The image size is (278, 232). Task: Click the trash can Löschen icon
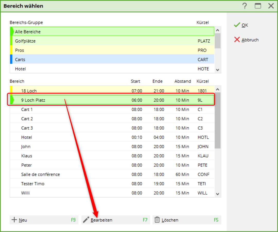(157, 220)
